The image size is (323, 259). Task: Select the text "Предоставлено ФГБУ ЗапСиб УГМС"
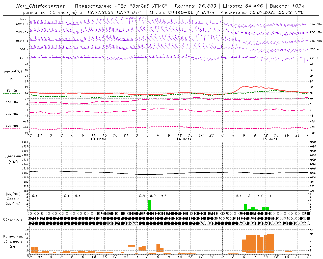pyautogui.click(x=121, y=6)
